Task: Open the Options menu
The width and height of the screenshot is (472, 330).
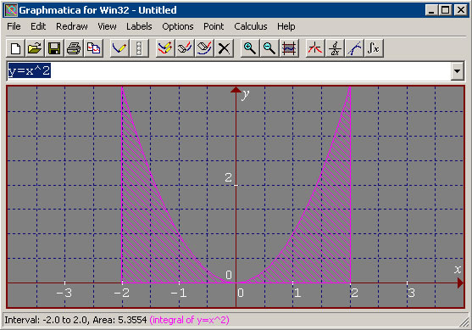Action: click(178, 26)
